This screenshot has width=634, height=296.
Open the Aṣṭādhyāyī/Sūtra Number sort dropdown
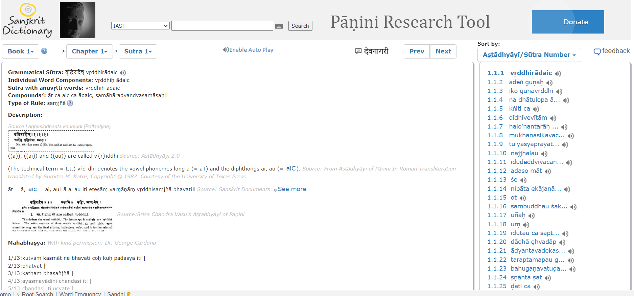point(529,55)
